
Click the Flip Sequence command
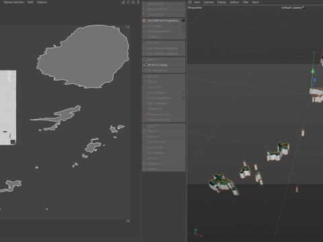[164, 153]
